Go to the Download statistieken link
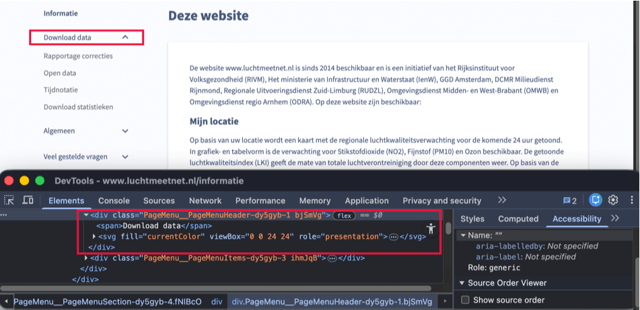 [78, 107]
